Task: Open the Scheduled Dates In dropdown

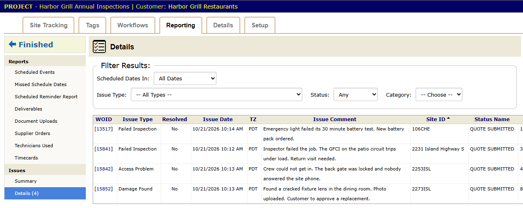Action: coord(185,78)
